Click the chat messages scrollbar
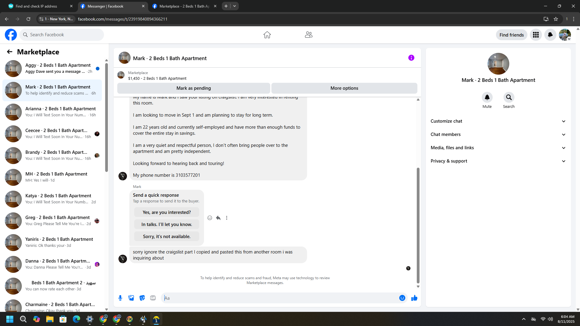This screenshot has height=326, width=580. coord(418,225)
